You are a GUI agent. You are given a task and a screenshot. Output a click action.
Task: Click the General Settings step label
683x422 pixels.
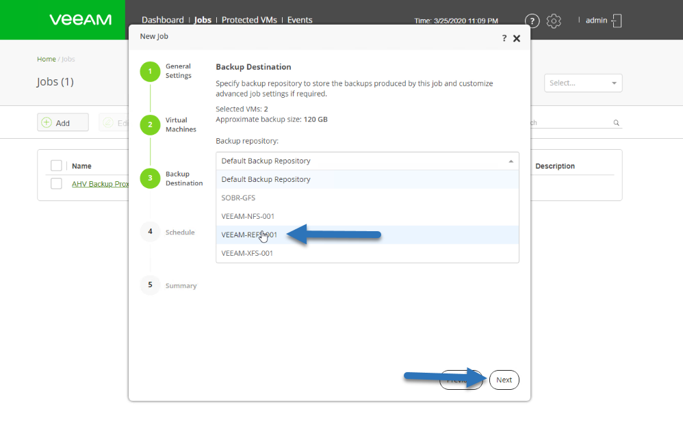click(x=178, y=71)
